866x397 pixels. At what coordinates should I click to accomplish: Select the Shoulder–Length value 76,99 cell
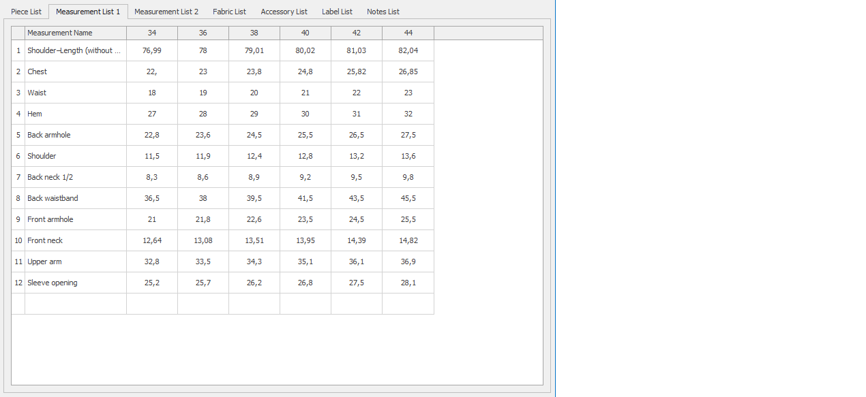click(152, 50)
